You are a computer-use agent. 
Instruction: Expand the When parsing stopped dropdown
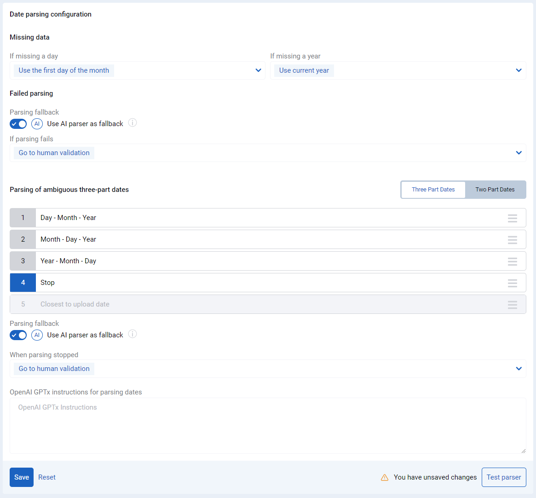(x=268, y=369)
